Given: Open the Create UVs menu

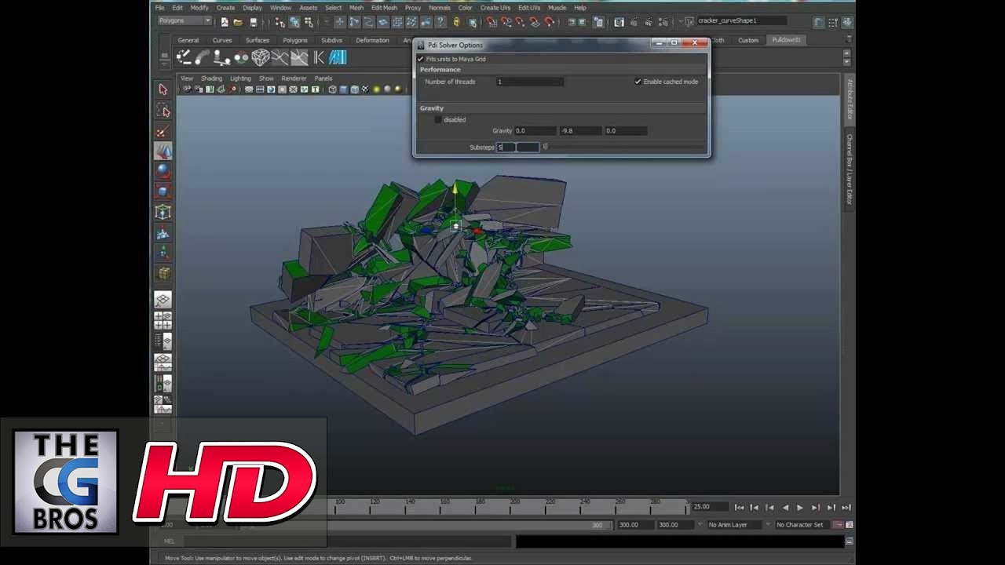Looking at the screenshot, I should pos(495,8).
